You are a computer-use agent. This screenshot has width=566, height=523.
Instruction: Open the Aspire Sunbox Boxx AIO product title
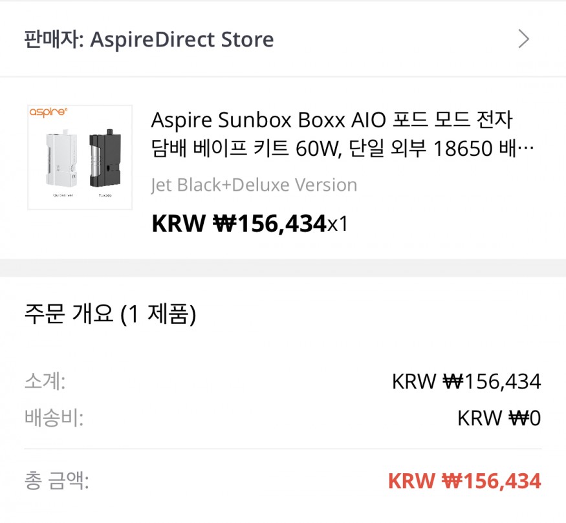332,120
